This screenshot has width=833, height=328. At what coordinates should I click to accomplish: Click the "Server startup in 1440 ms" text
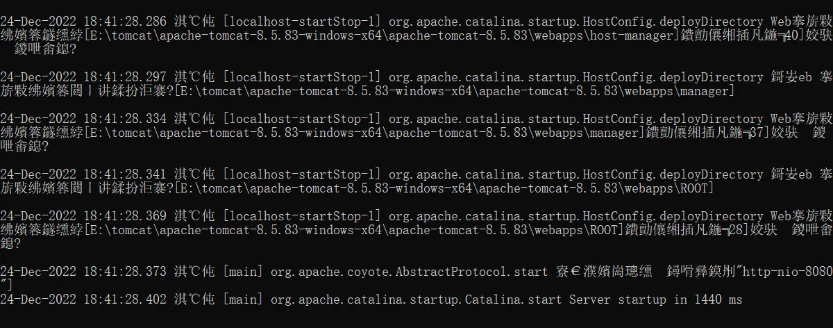coord(655,300)
